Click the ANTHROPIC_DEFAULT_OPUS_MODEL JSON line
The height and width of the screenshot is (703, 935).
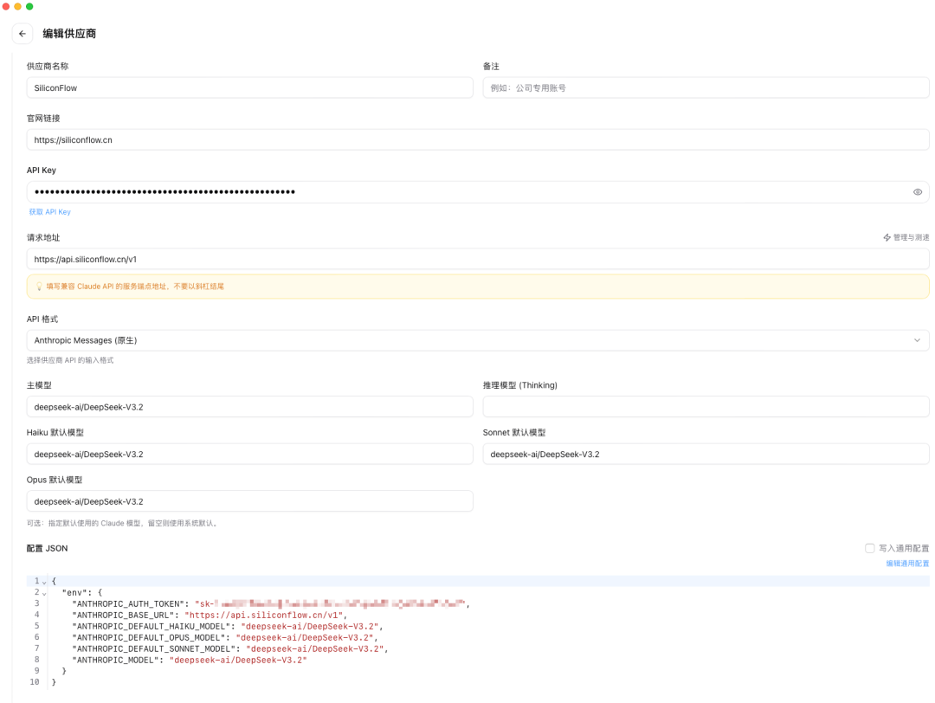pos(225,637)
